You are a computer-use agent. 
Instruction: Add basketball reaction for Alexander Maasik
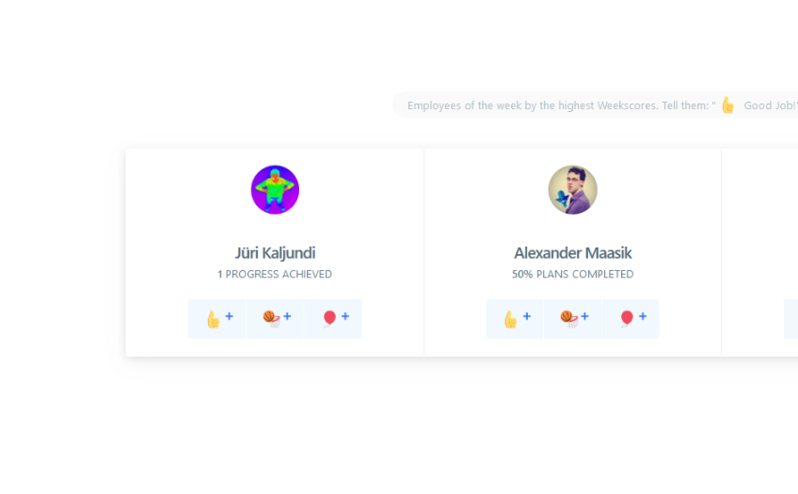point(572,319)
